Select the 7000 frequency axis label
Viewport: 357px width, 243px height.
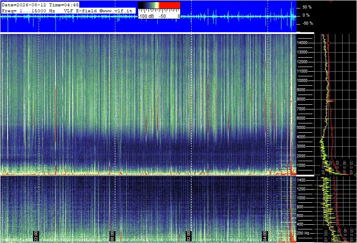[x=301, y=109]
